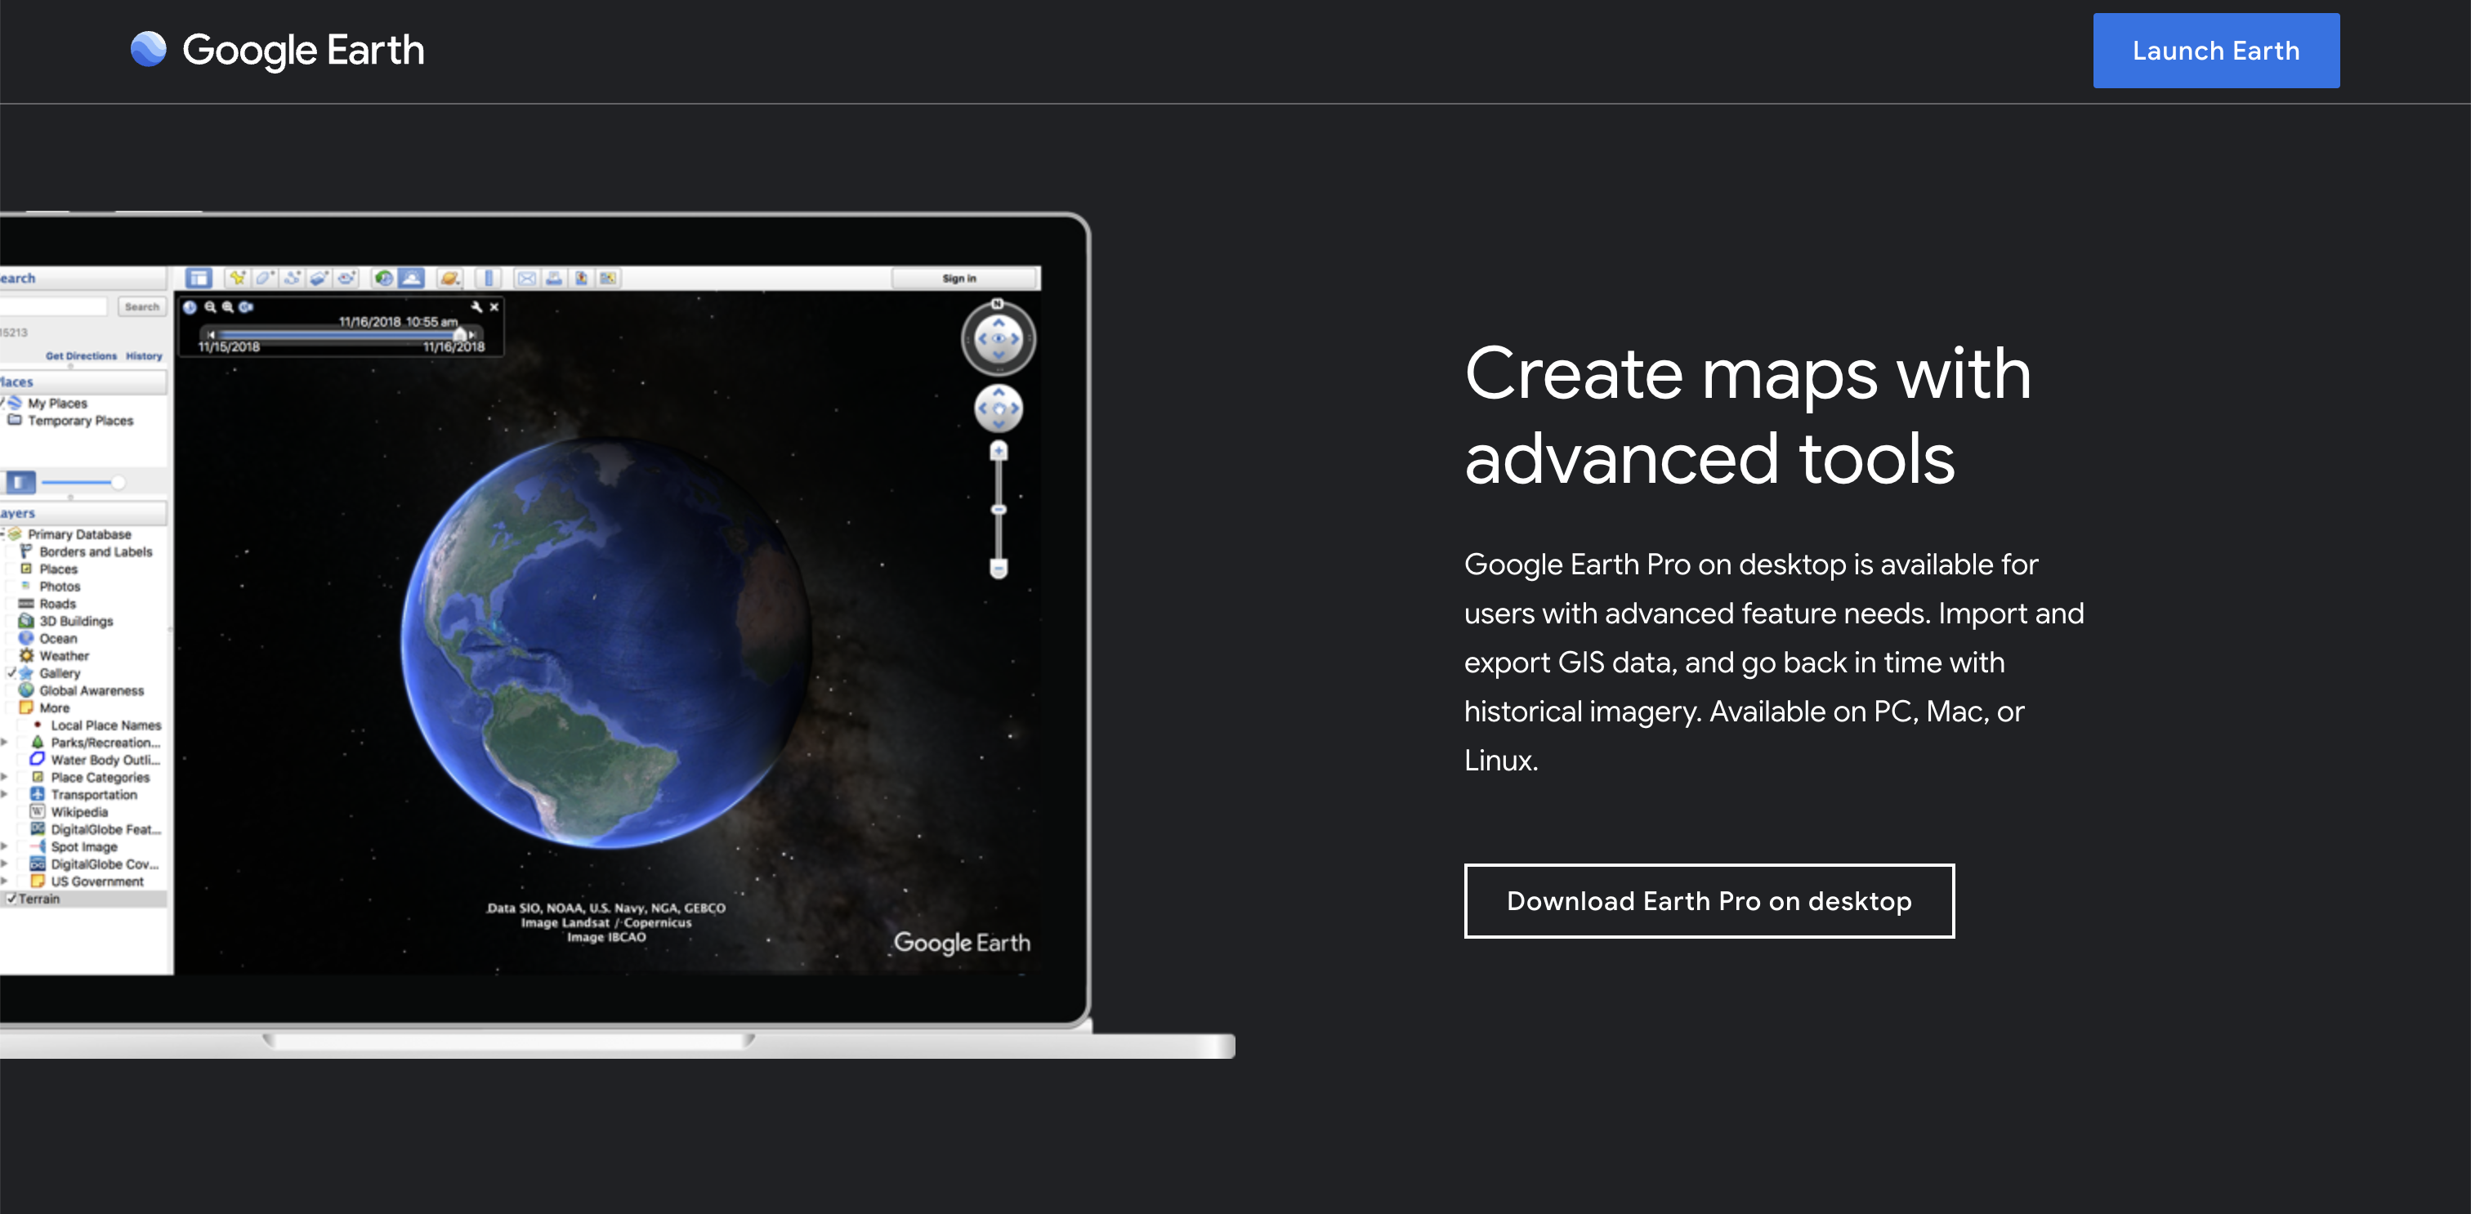Enable the 3D Buildings layer
Screen dimensions: 2471x1214
tap(10, 622)
